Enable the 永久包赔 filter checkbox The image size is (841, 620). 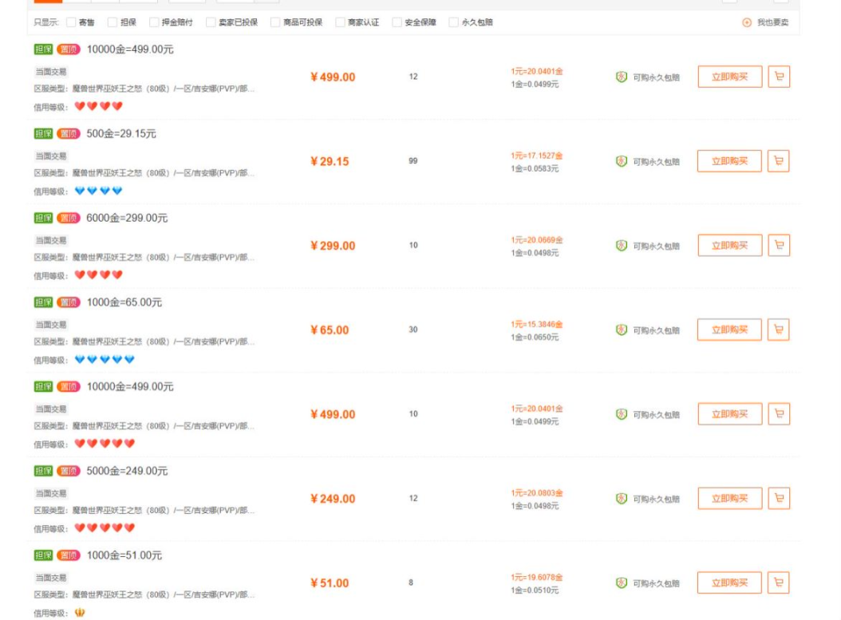pyautogui.click(x=455, y=23)
